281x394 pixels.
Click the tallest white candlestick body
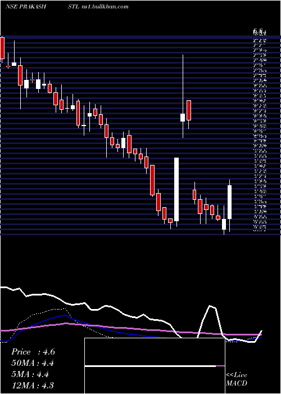176,189
